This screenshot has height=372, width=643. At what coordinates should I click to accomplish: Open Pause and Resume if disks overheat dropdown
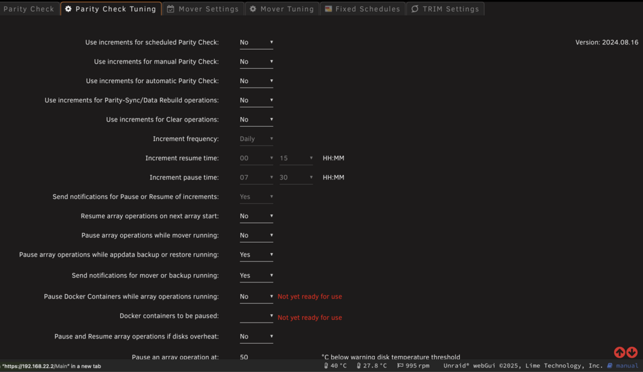click(x=257, y=336)
